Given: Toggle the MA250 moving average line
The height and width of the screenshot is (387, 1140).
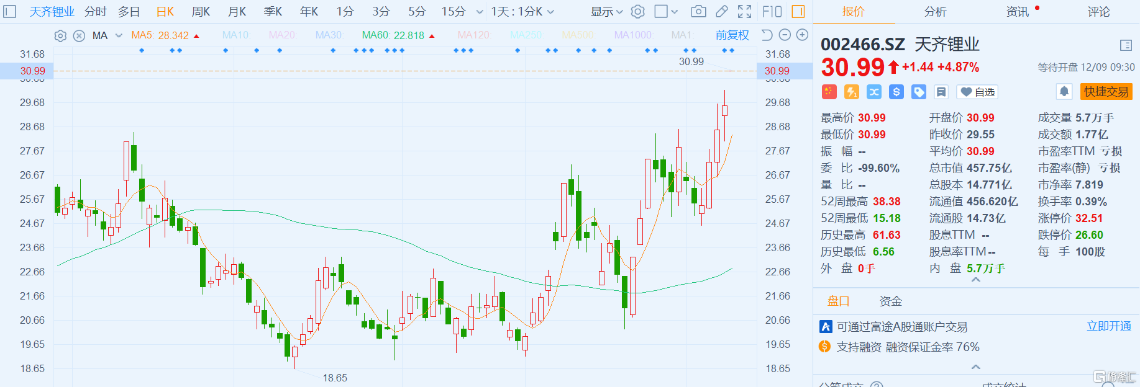Looking at the screenshot, I should [526, 35].
